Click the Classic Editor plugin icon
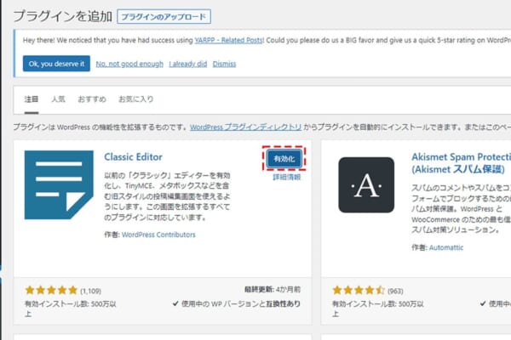The width and height of the screenshot is (511, 340). 59,184
